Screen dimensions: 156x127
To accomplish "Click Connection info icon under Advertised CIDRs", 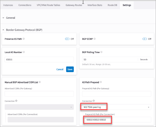I will click(16, 101).
